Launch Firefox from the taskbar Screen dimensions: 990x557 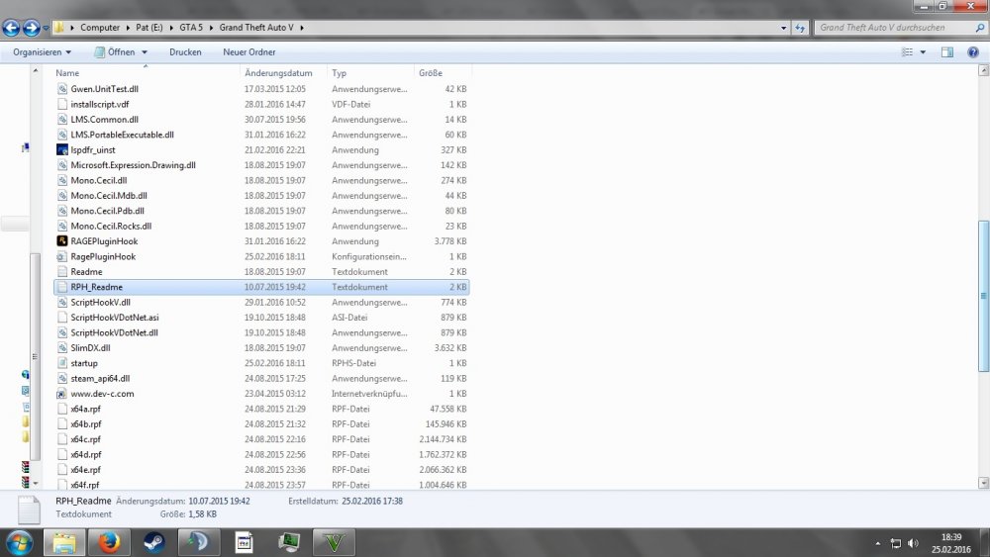[109, 542]
